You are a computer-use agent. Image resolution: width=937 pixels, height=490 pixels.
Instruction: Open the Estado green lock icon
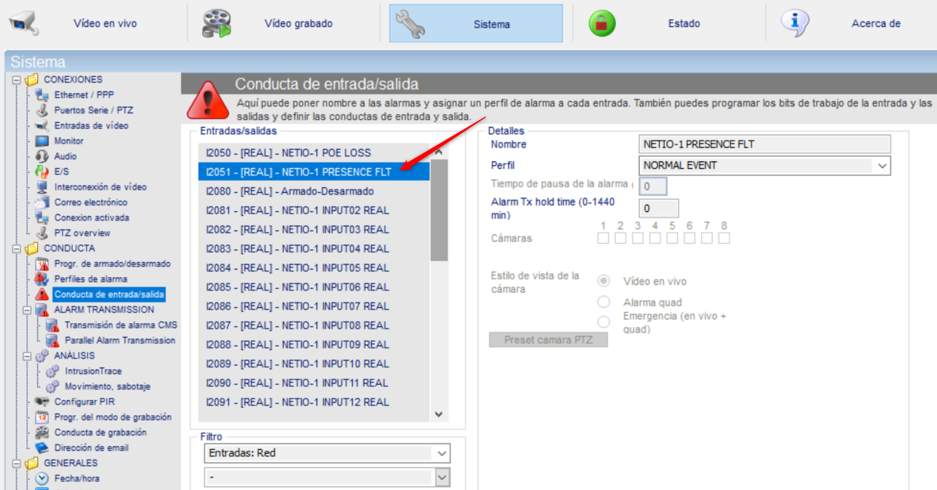point(602,23)
